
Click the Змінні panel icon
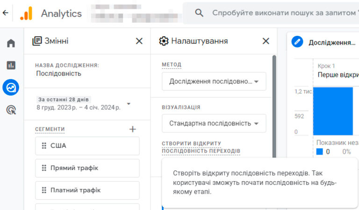click(37, 41)
